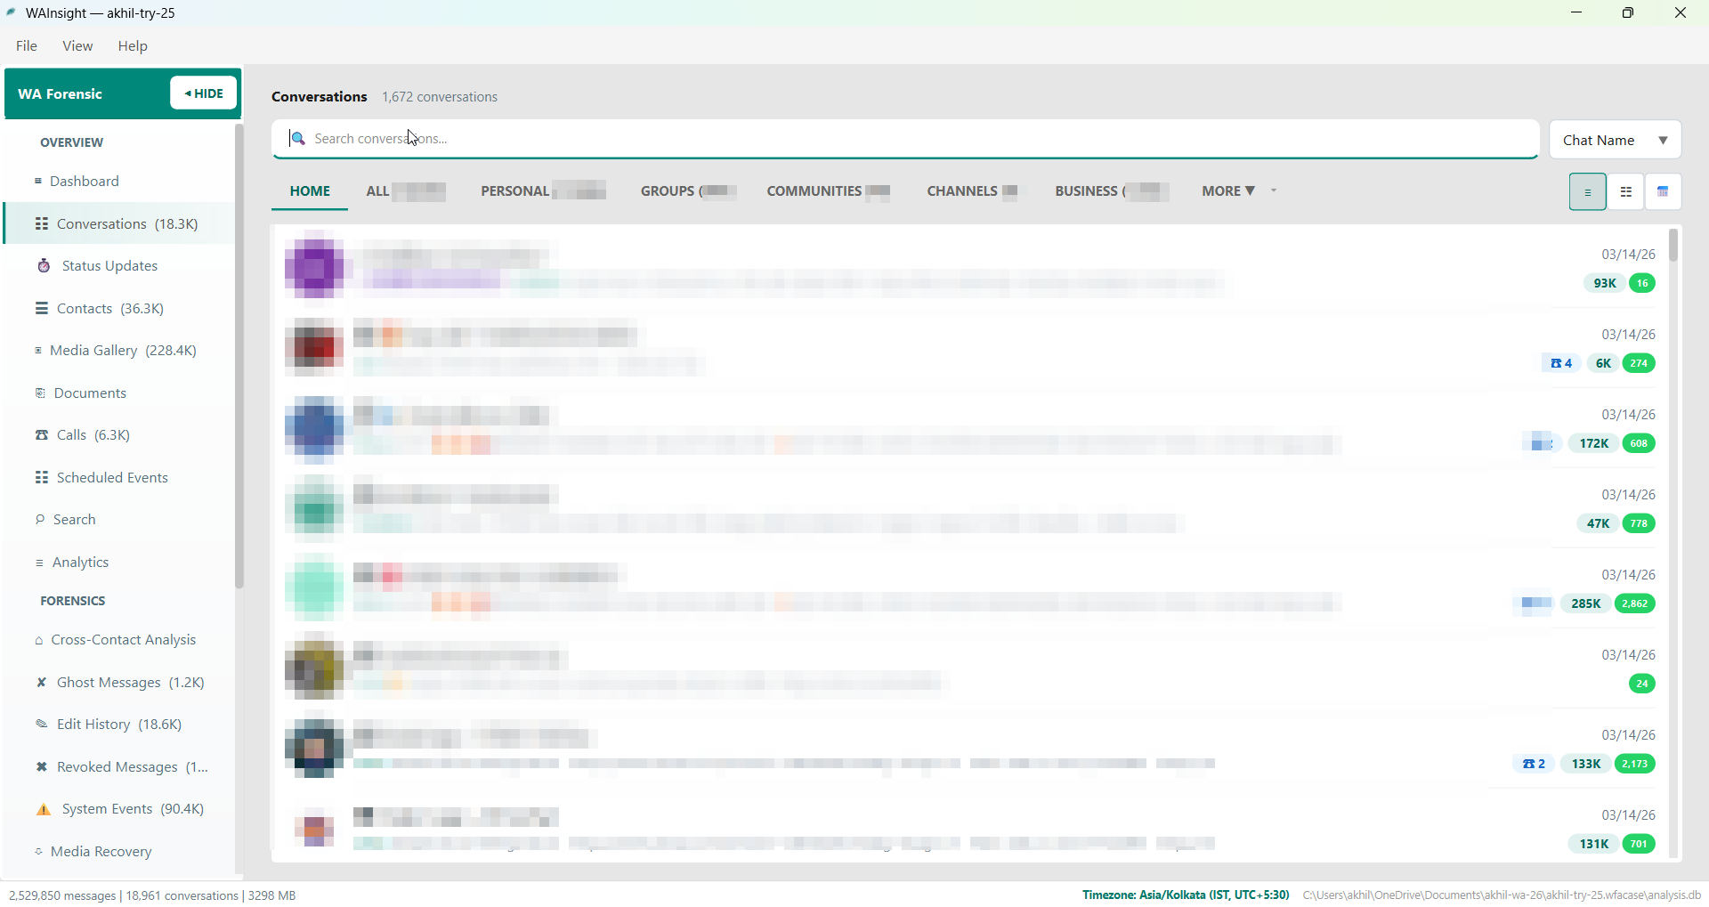Open Edit History (18.6K) section

pos(119,725)
